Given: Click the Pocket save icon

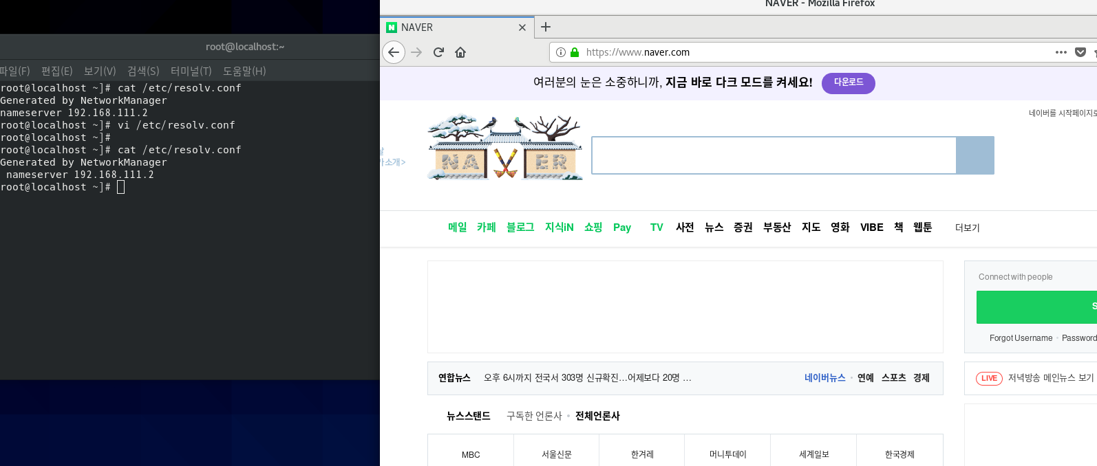Looking at the screenshot, I should tap(1080, 52).
